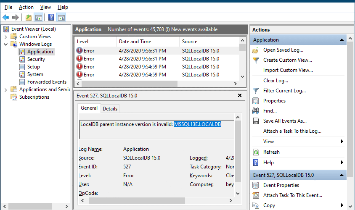This screenshot has width=355, height=210.
Task: Click Attach a Task To this Log
Action: [x=292, y=131]
